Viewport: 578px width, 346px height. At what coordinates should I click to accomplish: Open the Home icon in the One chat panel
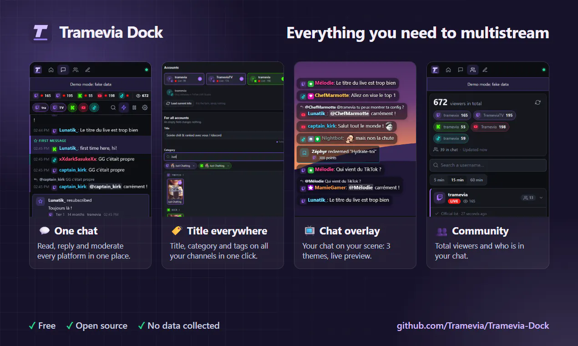[x=51, y=70]
